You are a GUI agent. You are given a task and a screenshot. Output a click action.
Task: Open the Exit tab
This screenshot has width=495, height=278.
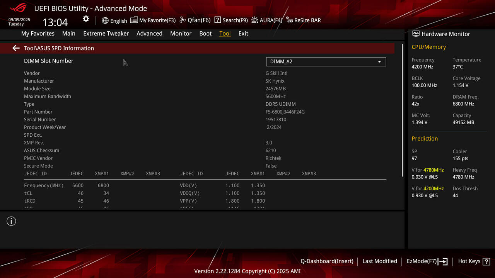click(243, 34)
